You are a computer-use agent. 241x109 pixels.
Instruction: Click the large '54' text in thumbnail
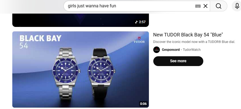[24, 46]
